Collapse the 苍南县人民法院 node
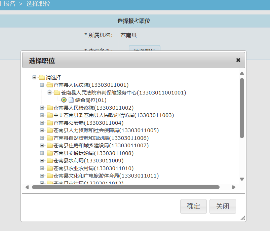The height and width of the screenshot is (231, 270). click(42, 85)
